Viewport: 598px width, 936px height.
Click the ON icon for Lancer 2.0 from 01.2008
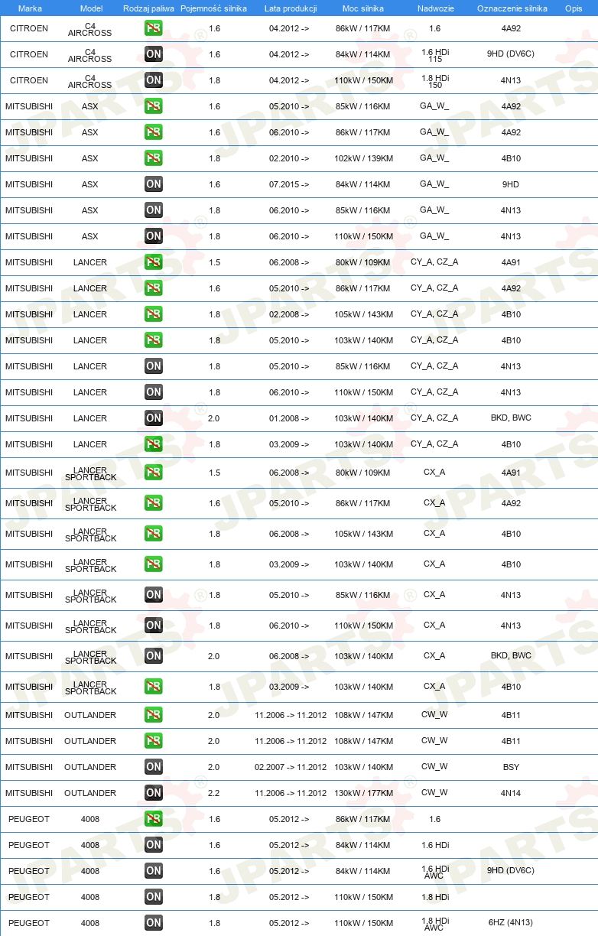[154, 418]
